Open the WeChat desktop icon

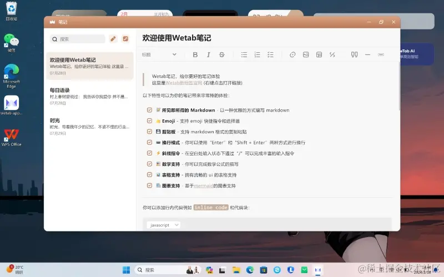[11, 43]
